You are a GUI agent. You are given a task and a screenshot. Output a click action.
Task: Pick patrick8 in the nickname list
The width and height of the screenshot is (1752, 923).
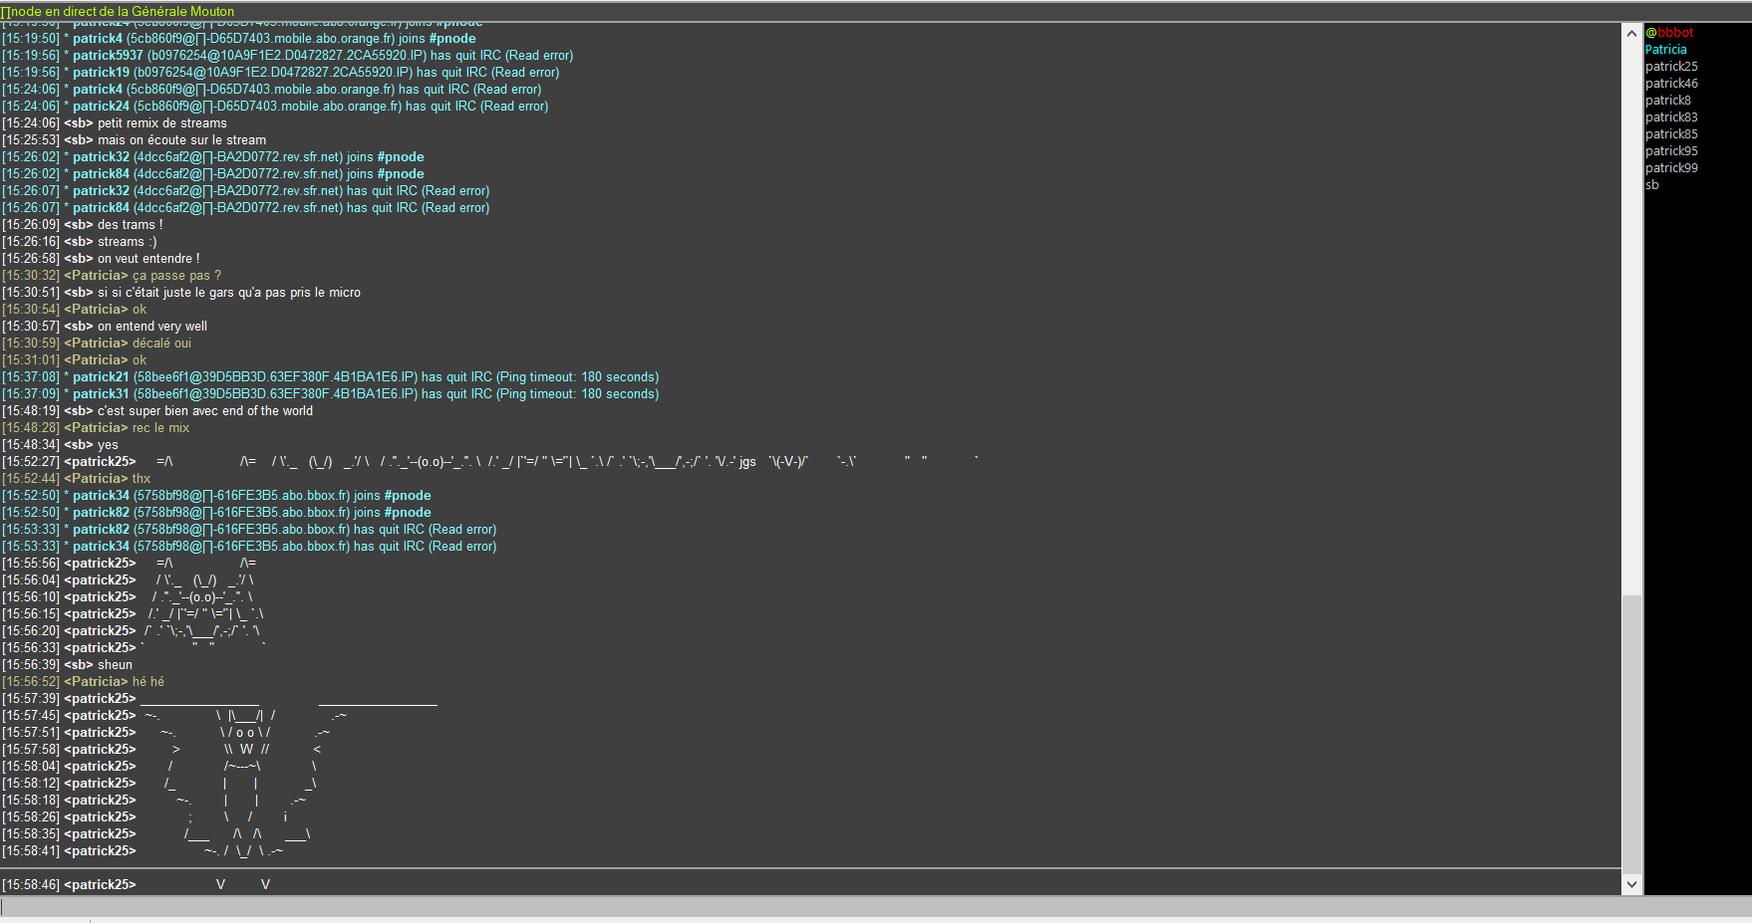1667,101
